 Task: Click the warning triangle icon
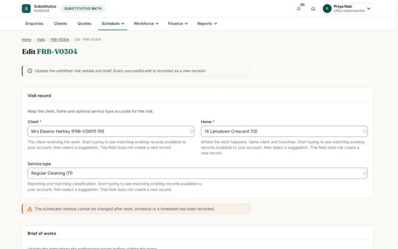(x=30, y=209)
